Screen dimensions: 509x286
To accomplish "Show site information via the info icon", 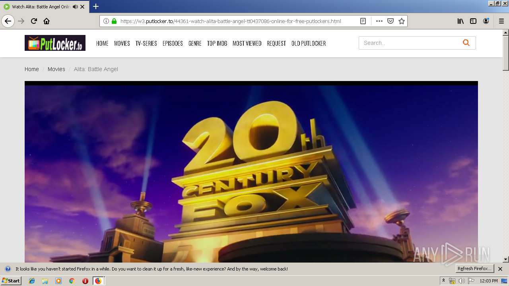I will coord(106,21).
